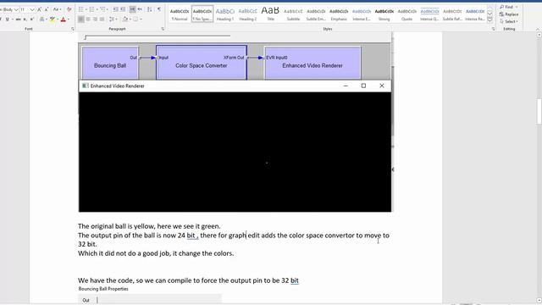
Task: Apply the Heading 1 style
Action: click(225, 14)
